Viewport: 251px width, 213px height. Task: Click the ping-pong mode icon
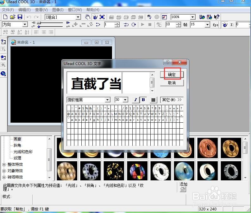[x=126, y=24]
